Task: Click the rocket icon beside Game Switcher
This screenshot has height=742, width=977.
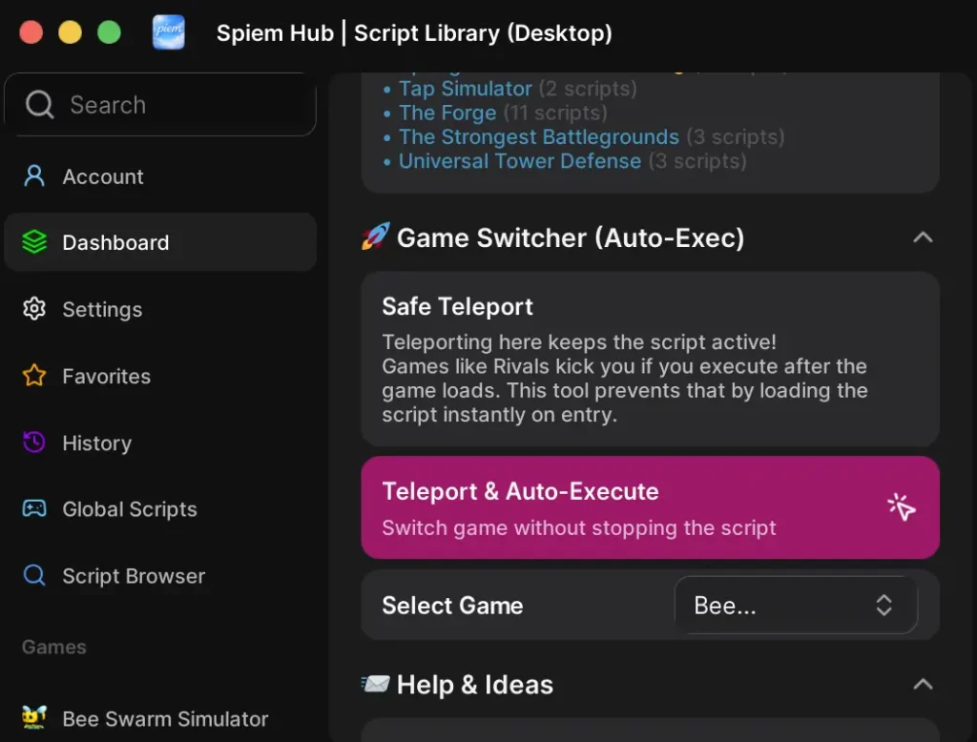Action: coord(375,237)
